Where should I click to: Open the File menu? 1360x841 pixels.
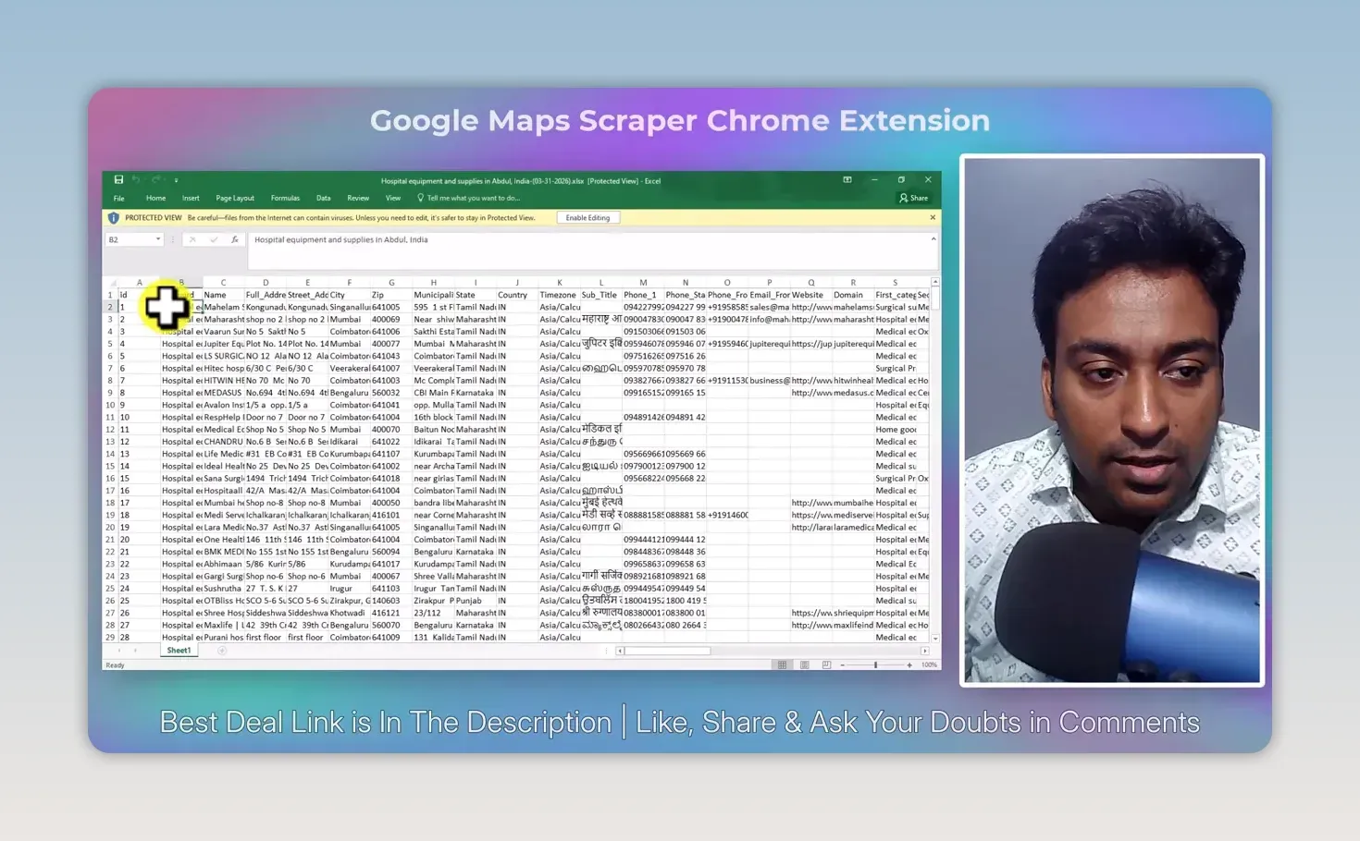119,199
